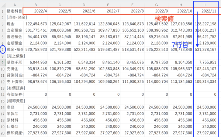This screenshot has width=221, height=137.
Task: Click cell value 2,128,000 in column G
Action: click(156, 43)
